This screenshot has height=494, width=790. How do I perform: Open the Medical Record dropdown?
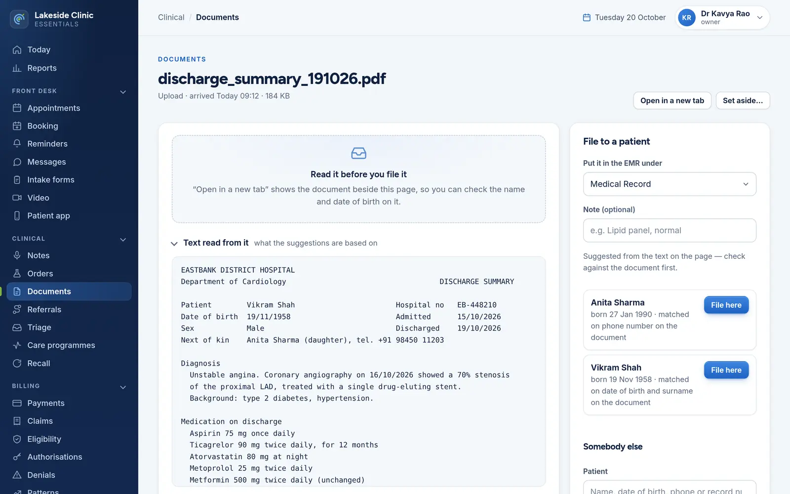(x=670, y=184)
